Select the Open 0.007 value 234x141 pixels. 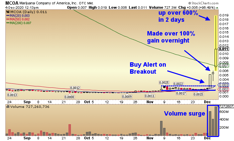coord(77,7)
